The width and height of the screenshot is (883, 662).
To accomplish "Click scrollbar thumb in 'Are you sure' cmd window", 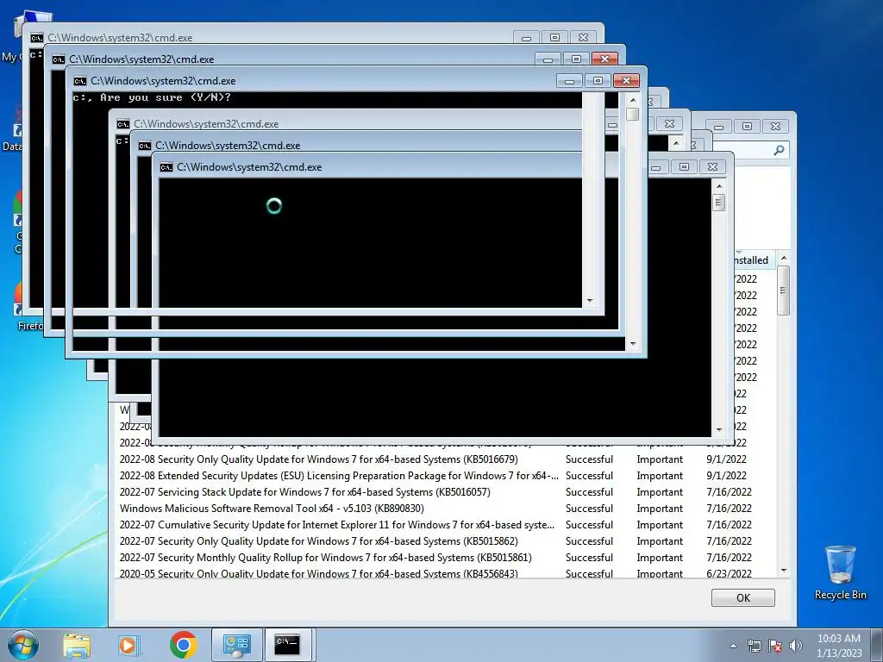I will coord(633,114).
